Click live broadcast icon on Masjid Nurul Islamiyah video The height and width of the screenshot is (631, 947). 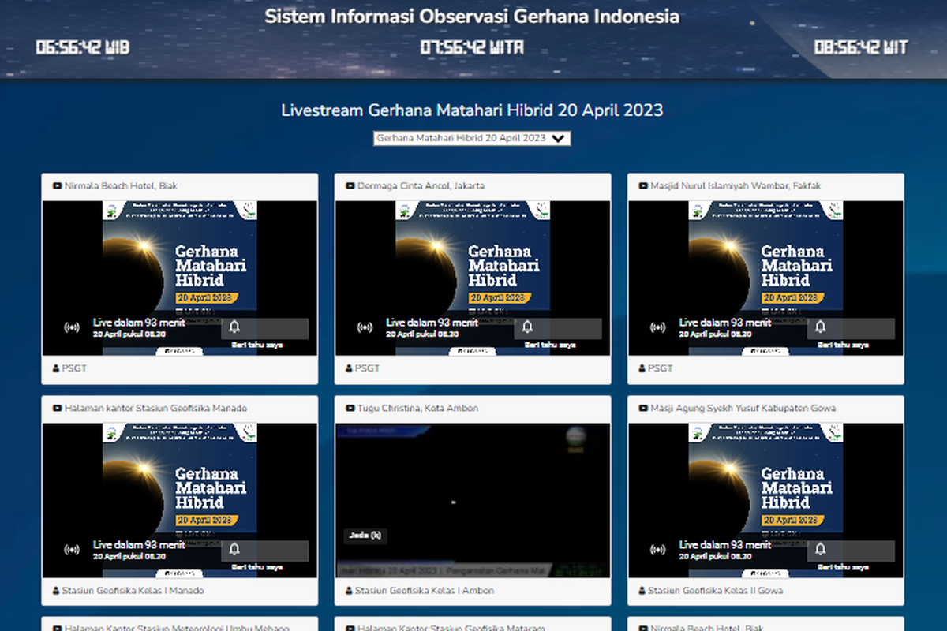click(657, 327)
